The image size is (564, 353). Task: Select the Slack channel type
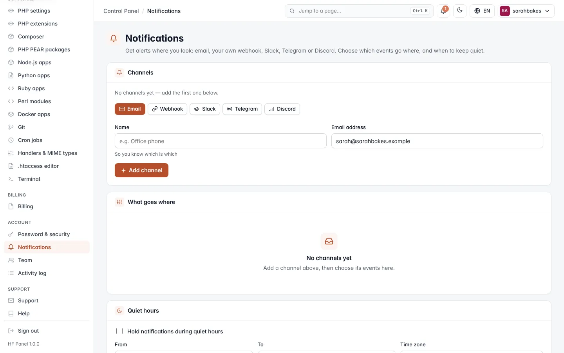[x=205, y=109]
